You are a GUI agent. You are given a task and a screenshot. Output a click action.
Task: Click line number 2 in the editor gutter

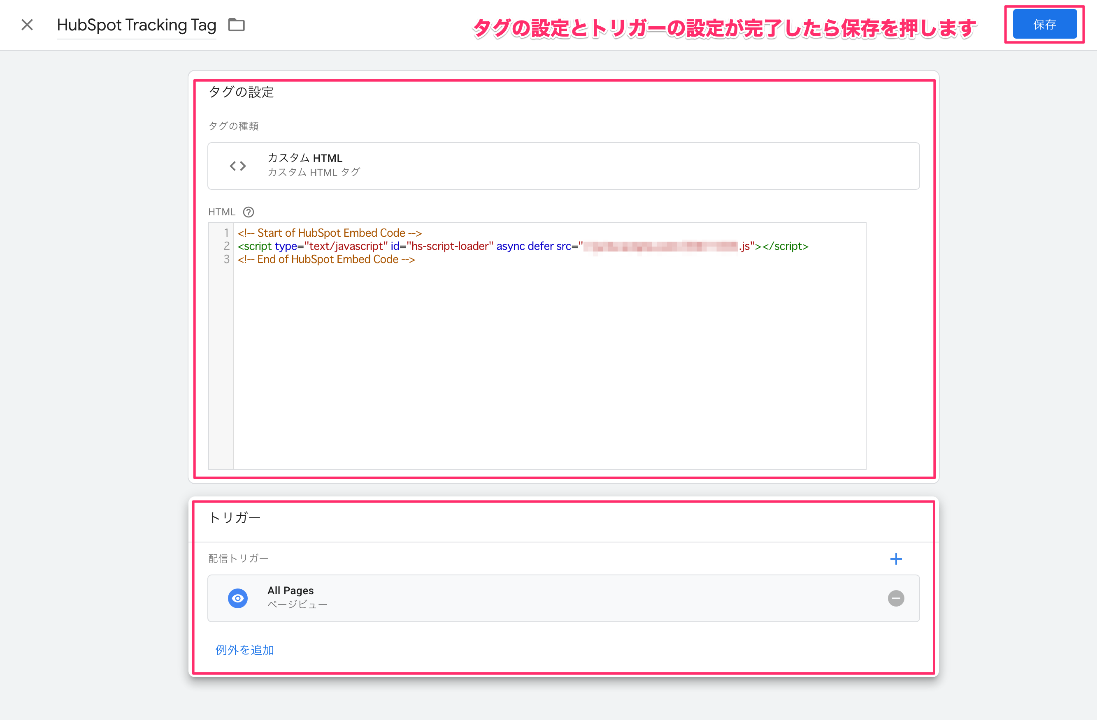coord(226,246)
